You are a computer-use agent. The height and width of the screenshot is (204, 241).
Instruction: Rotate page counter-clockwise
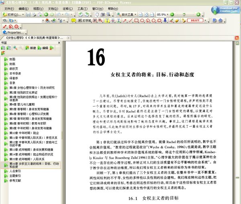(x=81, y=14)
